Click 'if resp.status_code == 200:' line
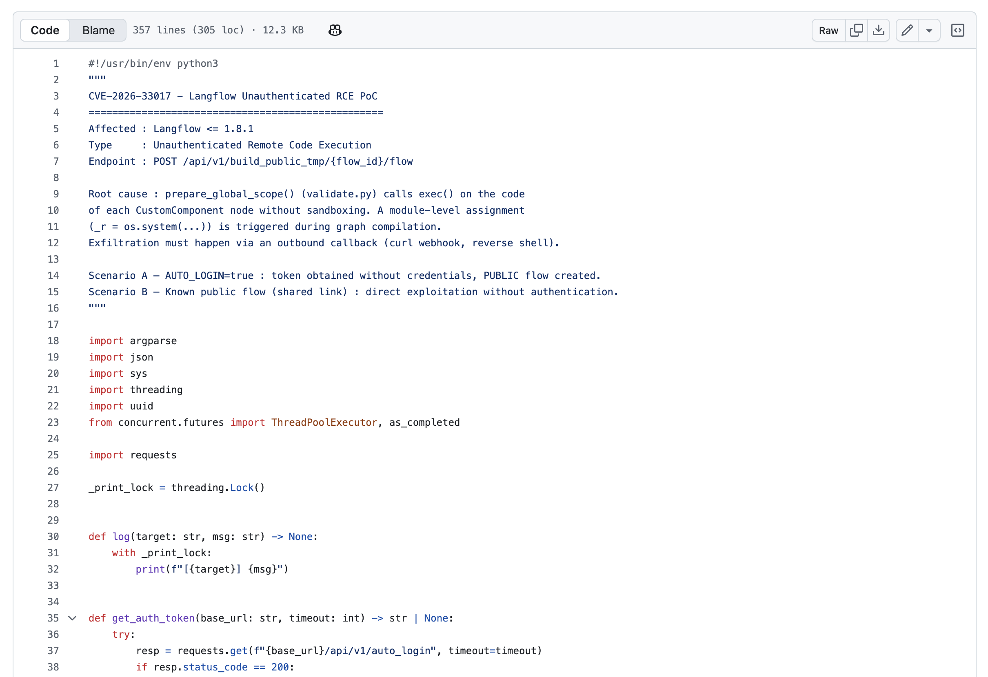The height and width of the screenshot is (677, 988). pos(215,667)
